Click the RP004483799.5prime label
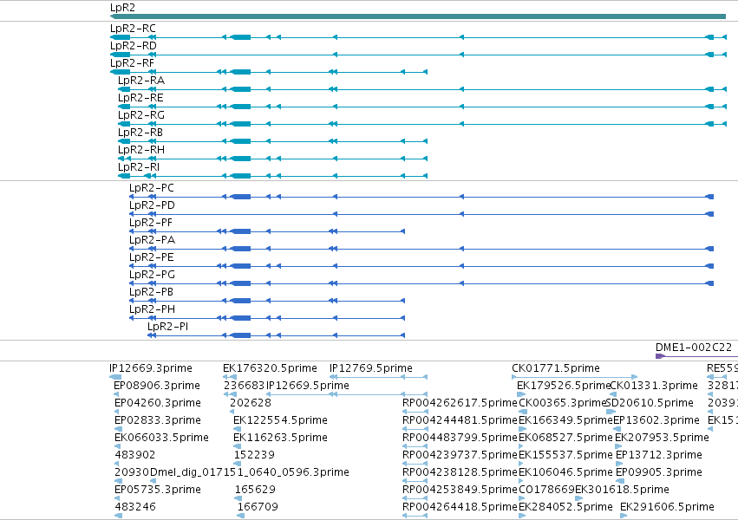The height and width of the screenshot is (520, 738). (460, 439)
